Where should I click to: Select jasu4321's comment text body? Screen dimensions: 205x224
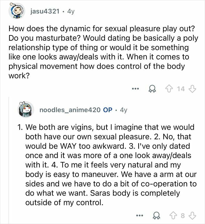click(x=103, y=52)
